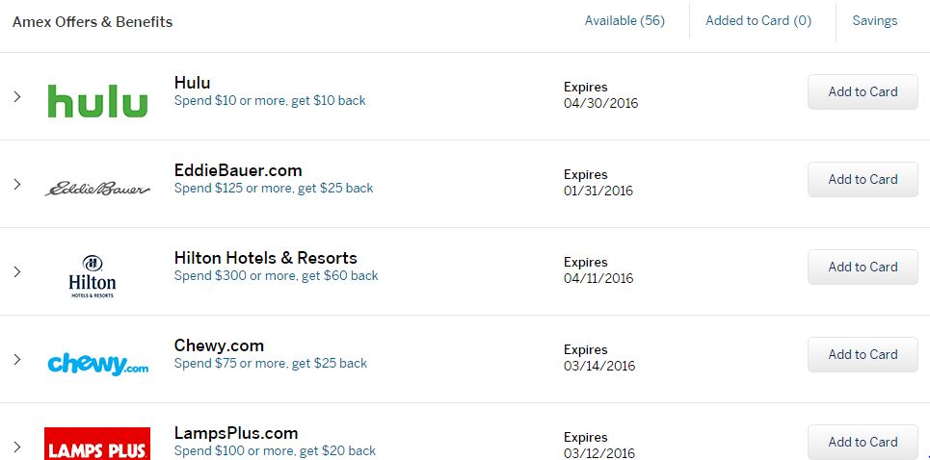Open the Savings tab

click(874, 20)
